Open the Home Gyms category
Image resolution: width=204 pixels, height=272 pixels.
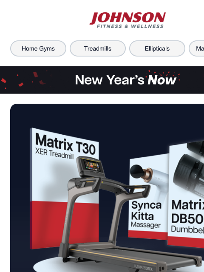38,48
